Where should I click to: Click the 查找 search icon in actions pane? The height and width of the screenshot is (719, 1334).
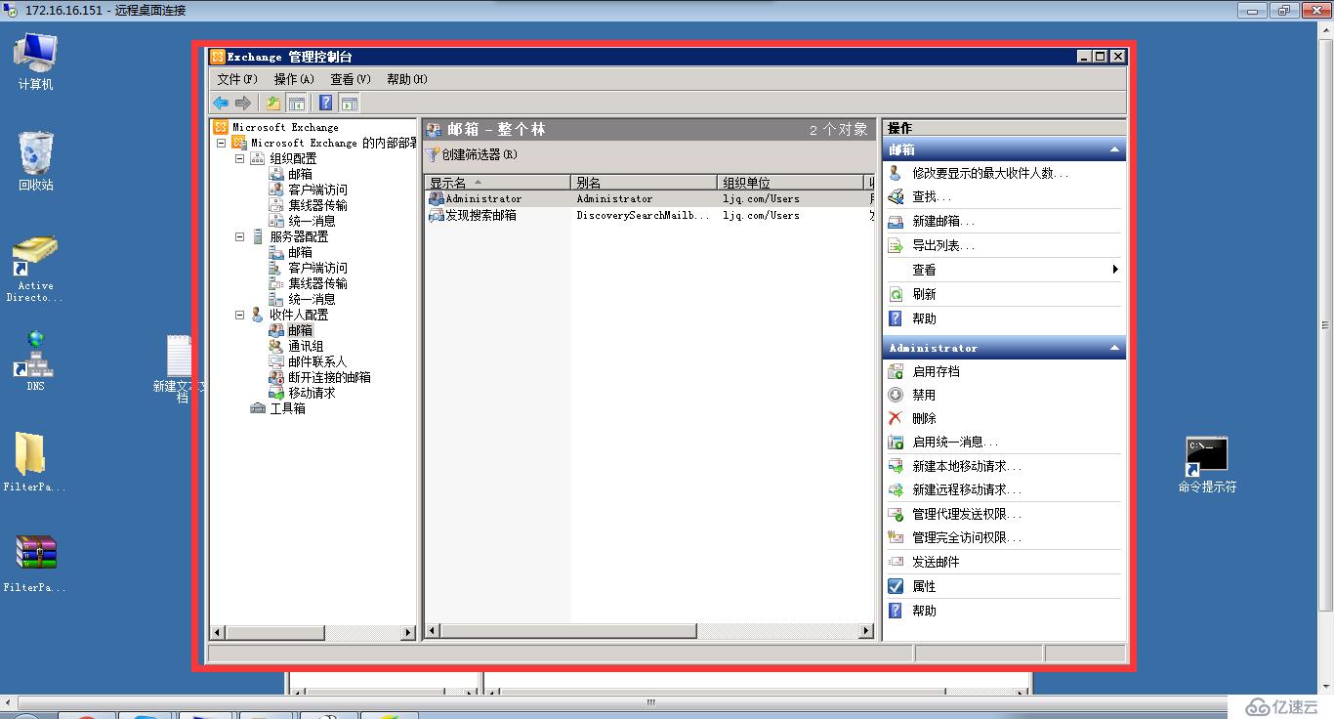[x=896, y=196]
